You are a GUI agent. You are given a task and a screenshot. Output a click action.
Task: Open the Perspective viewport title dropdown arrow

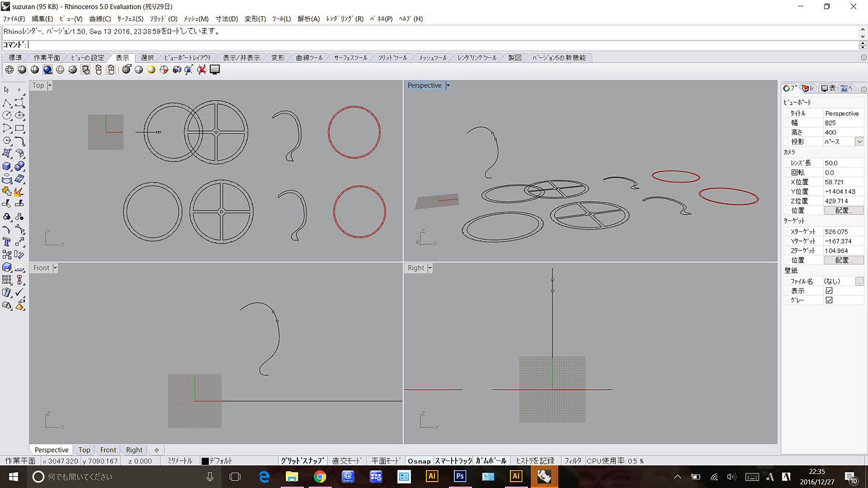pos(448,86)
